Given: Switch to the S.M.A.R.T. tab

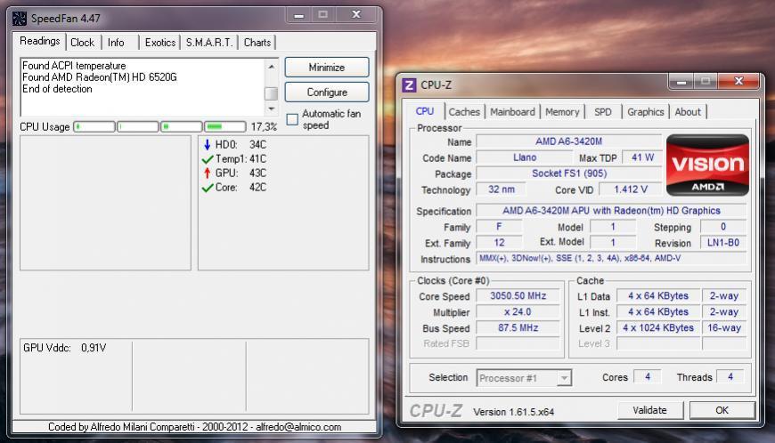Looking at the screenshot, I should [209, 42].
